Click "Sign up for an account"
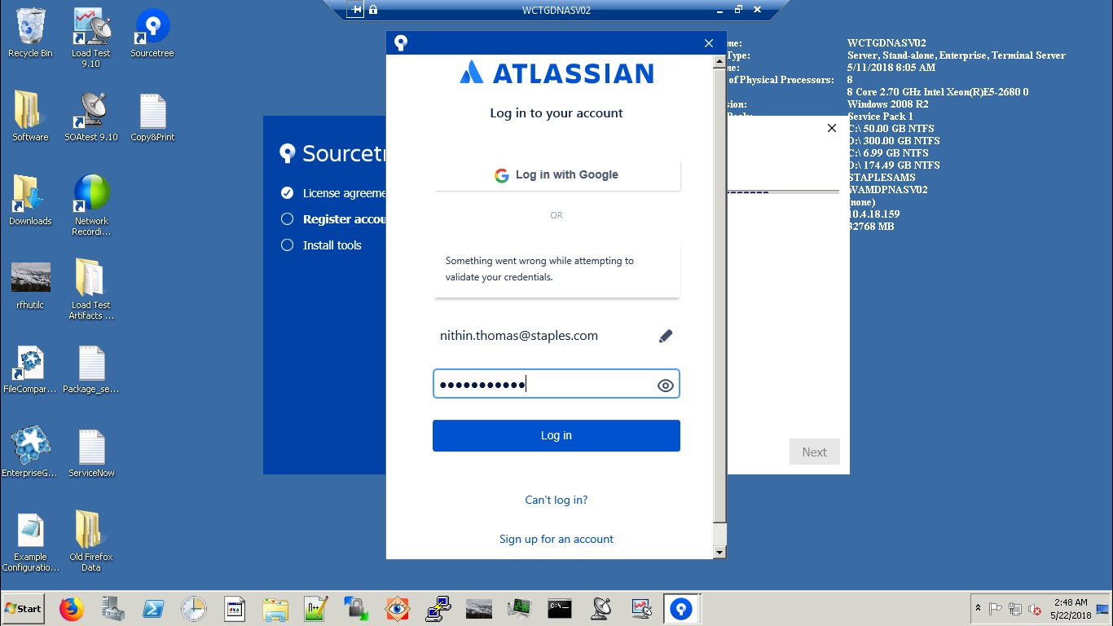The height and width of the screenshot is (626, 1113). (556, 539)
